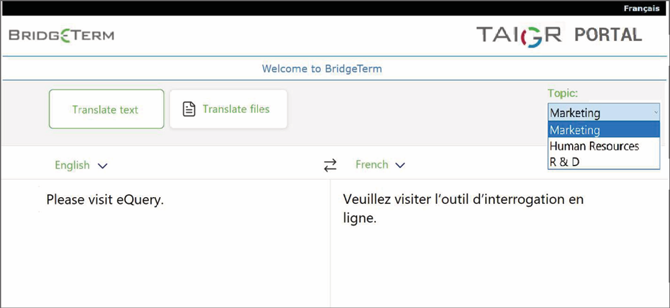
Task: Choose Marketing from the Topic list
Action: (575, 130)
